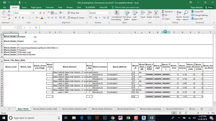Image resolution: width=216 pixels, height=121 pixels.
Task: Open Chrome from the taskbar
Action: point(113,118)
